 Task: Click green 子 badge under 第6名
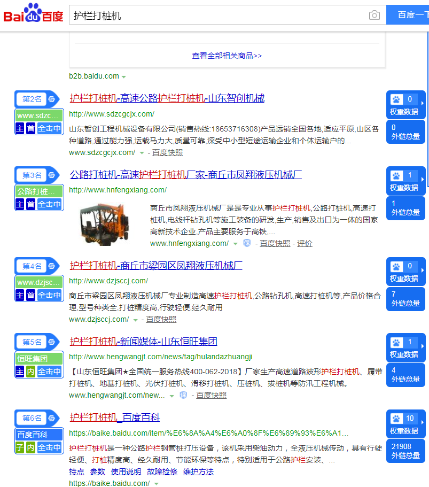click(20, 447)
